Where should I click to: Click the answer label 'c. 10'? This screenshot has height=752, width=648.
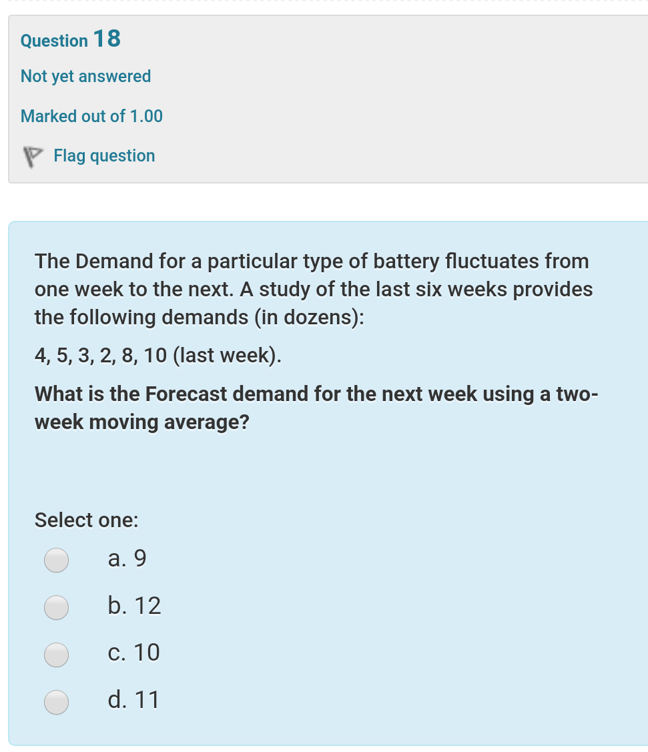tap(133, 653)
